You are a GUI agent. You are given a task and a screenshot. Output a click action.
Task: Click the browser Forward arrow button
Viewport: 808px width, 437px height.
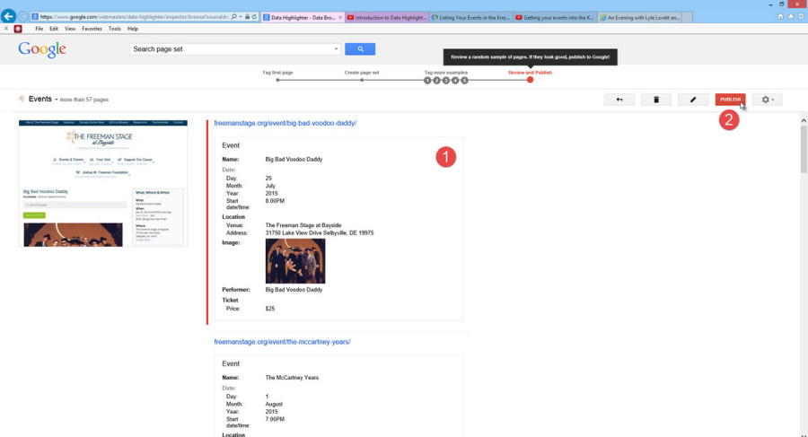(23, 17)
